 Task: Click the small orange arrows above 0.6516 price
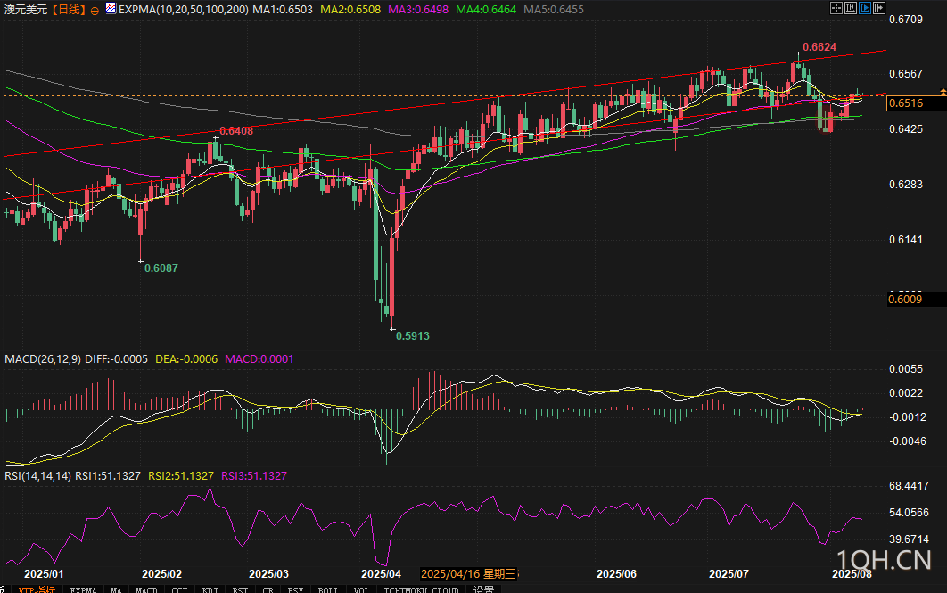tap(943, 92)
